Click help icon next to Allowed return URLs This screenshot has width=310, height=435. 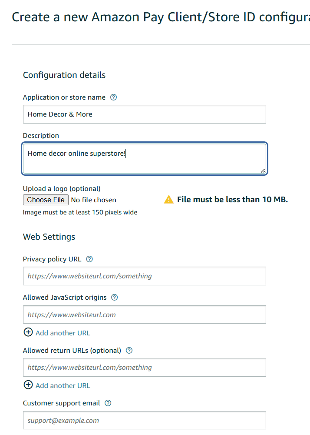[x=129, y=351]
